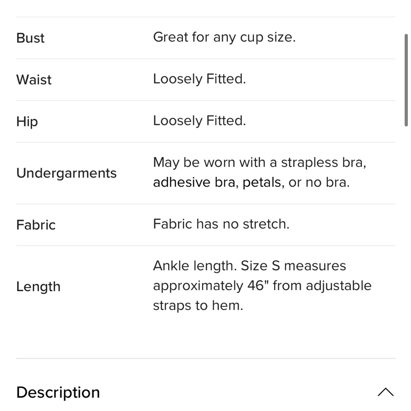This screenshot has width=411, height=411.
Task: Click 'straps to hem' text
Action: (198, 306)
